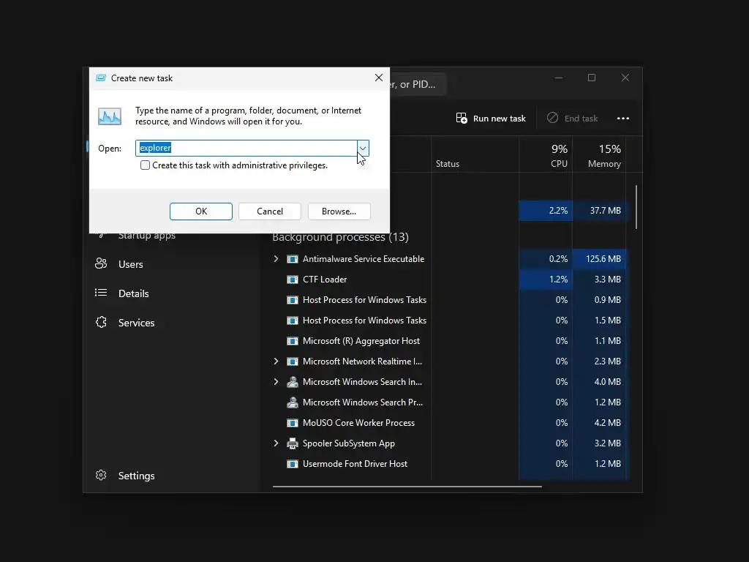Select Usermode Font Driver Host row
749x562 pixels.
[449, 464]
